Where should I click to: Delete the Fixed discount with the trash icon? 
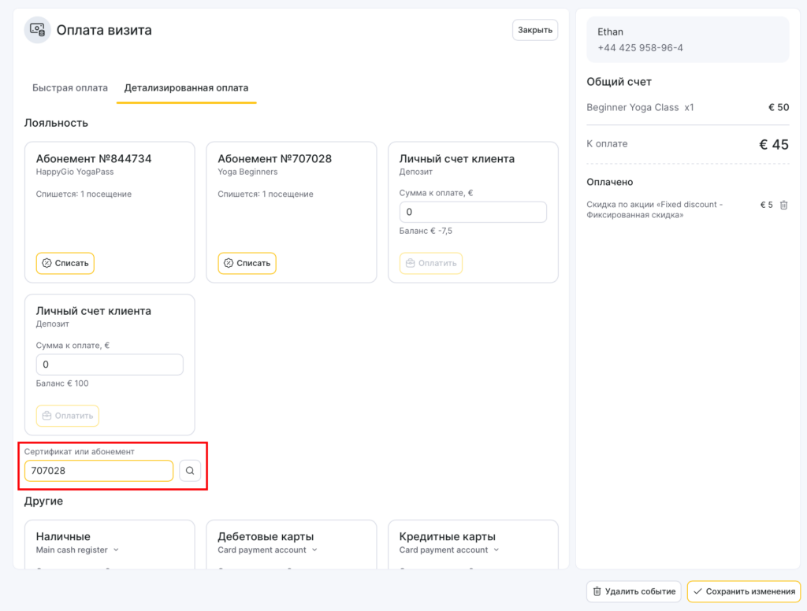coord(783,205)
